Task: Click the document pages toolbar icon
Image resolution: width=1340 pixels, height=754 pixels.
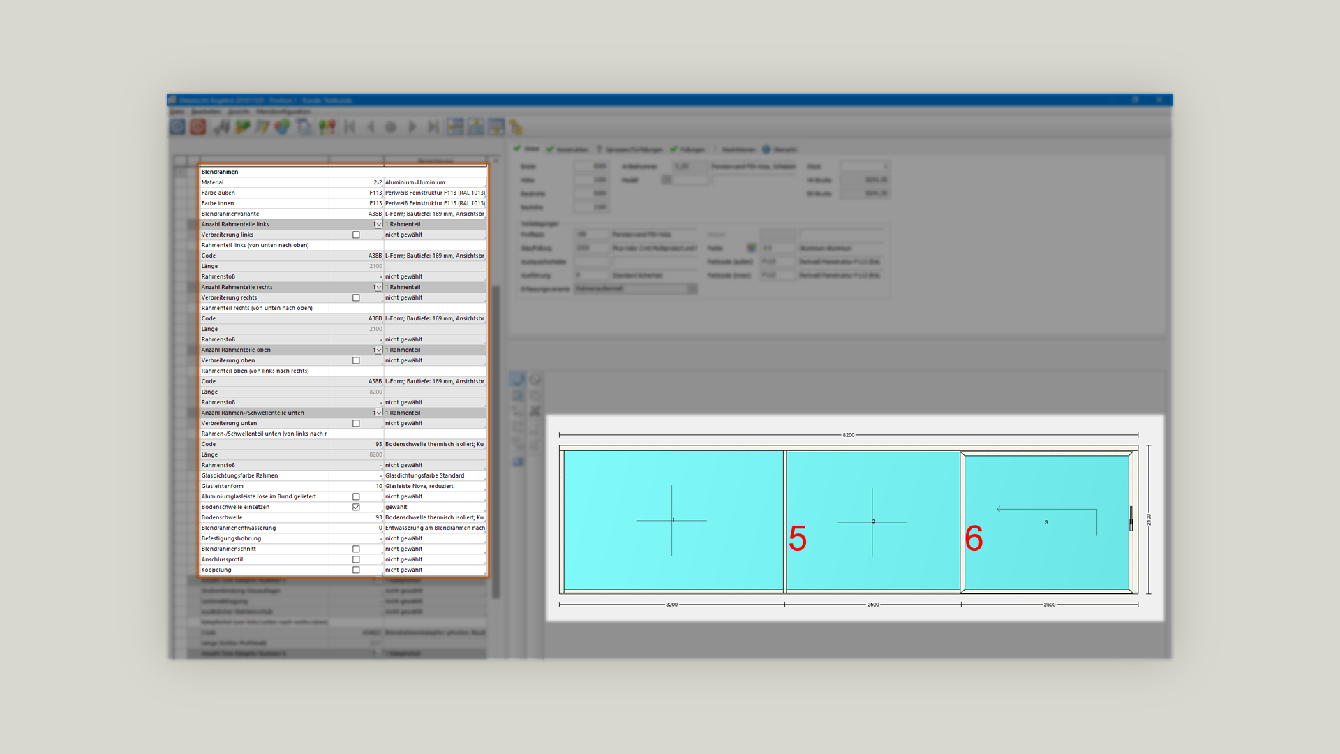Action: tap(304, 127)
